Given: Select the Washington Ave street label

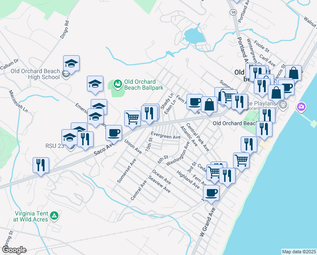Looking at the screenshot, I should (x=178, y=153).
